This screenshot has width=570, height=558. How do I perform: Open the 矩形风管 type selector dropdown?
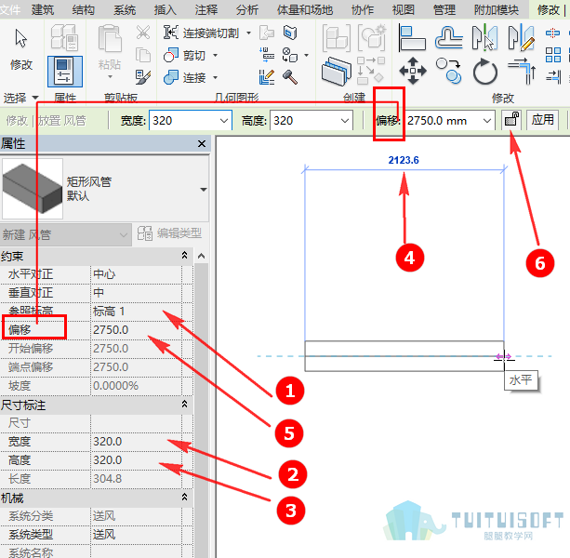coord(204,190)
